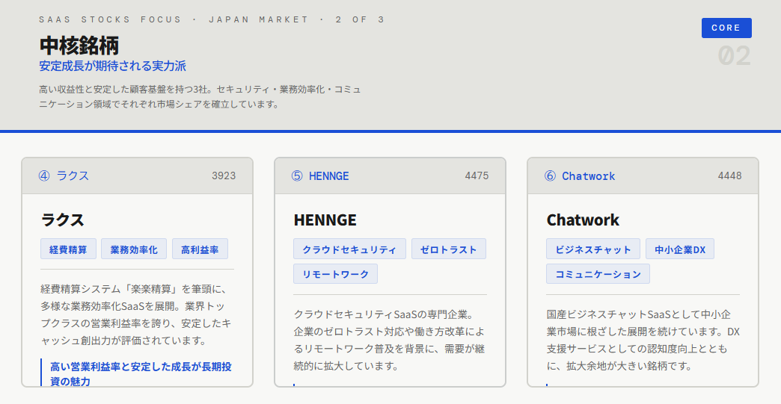This screenshot has height=404, width=781.
Task: Click stock code 4448
Action: tap(729, 175)
